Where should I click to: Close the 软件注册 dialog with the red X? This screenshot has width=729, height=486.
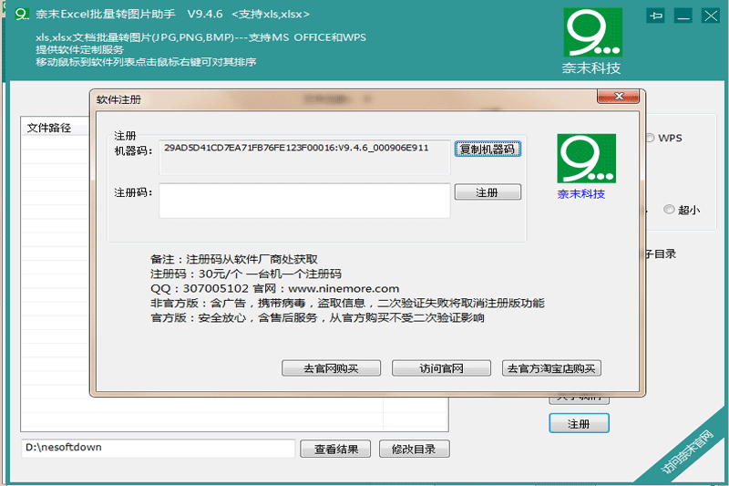coord(619,97)
